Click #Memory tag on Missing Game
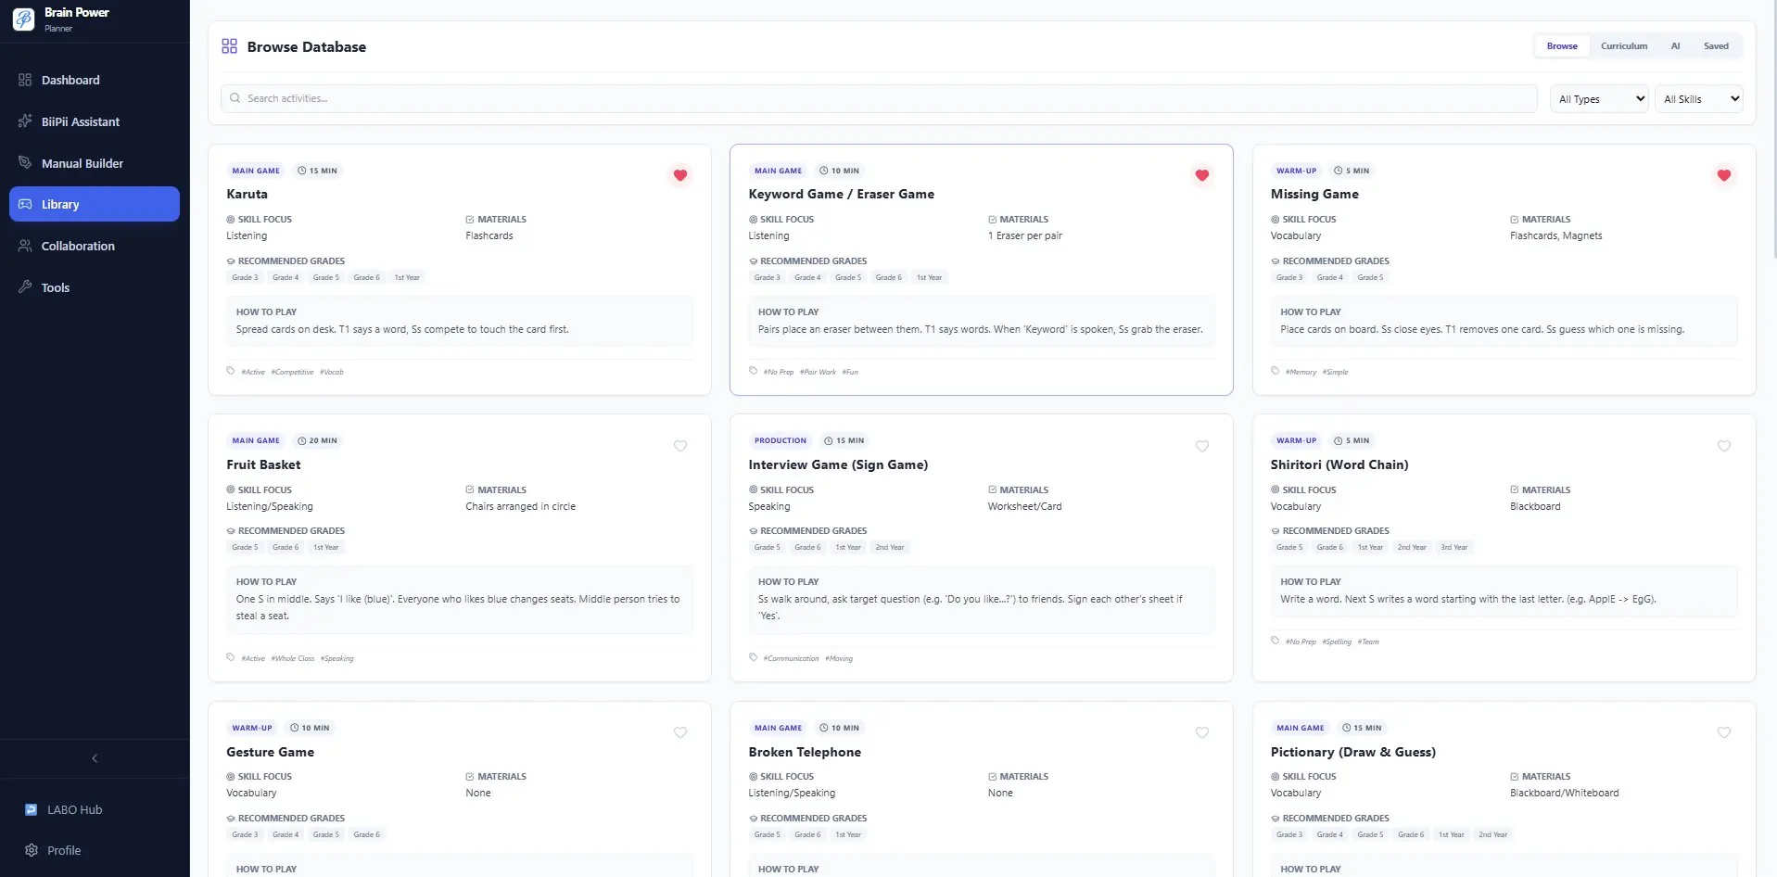Viewport: 1777px width, 877px height. (x=1301, y=372)
